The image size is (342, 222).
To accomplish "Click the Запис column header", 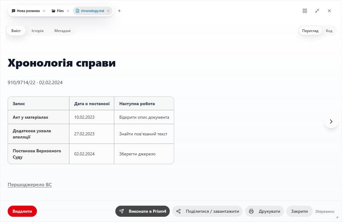I will pos(38,104).
